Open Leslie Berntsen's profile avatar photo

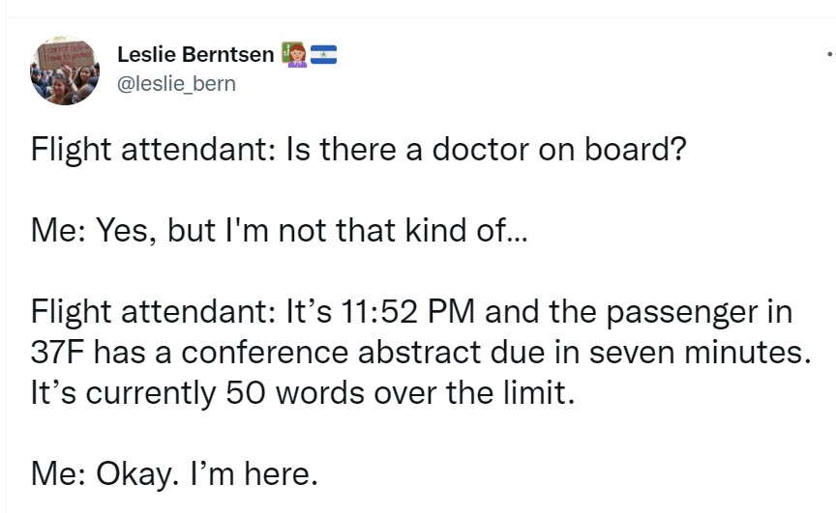(68, 71)
